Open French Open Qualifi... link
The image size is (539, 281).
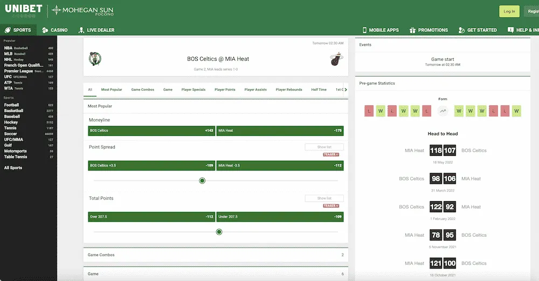[x=29, y=65]
